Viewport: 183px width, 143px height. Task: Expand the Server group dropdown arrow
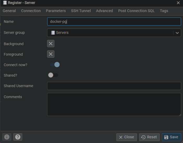coord(177,33)
